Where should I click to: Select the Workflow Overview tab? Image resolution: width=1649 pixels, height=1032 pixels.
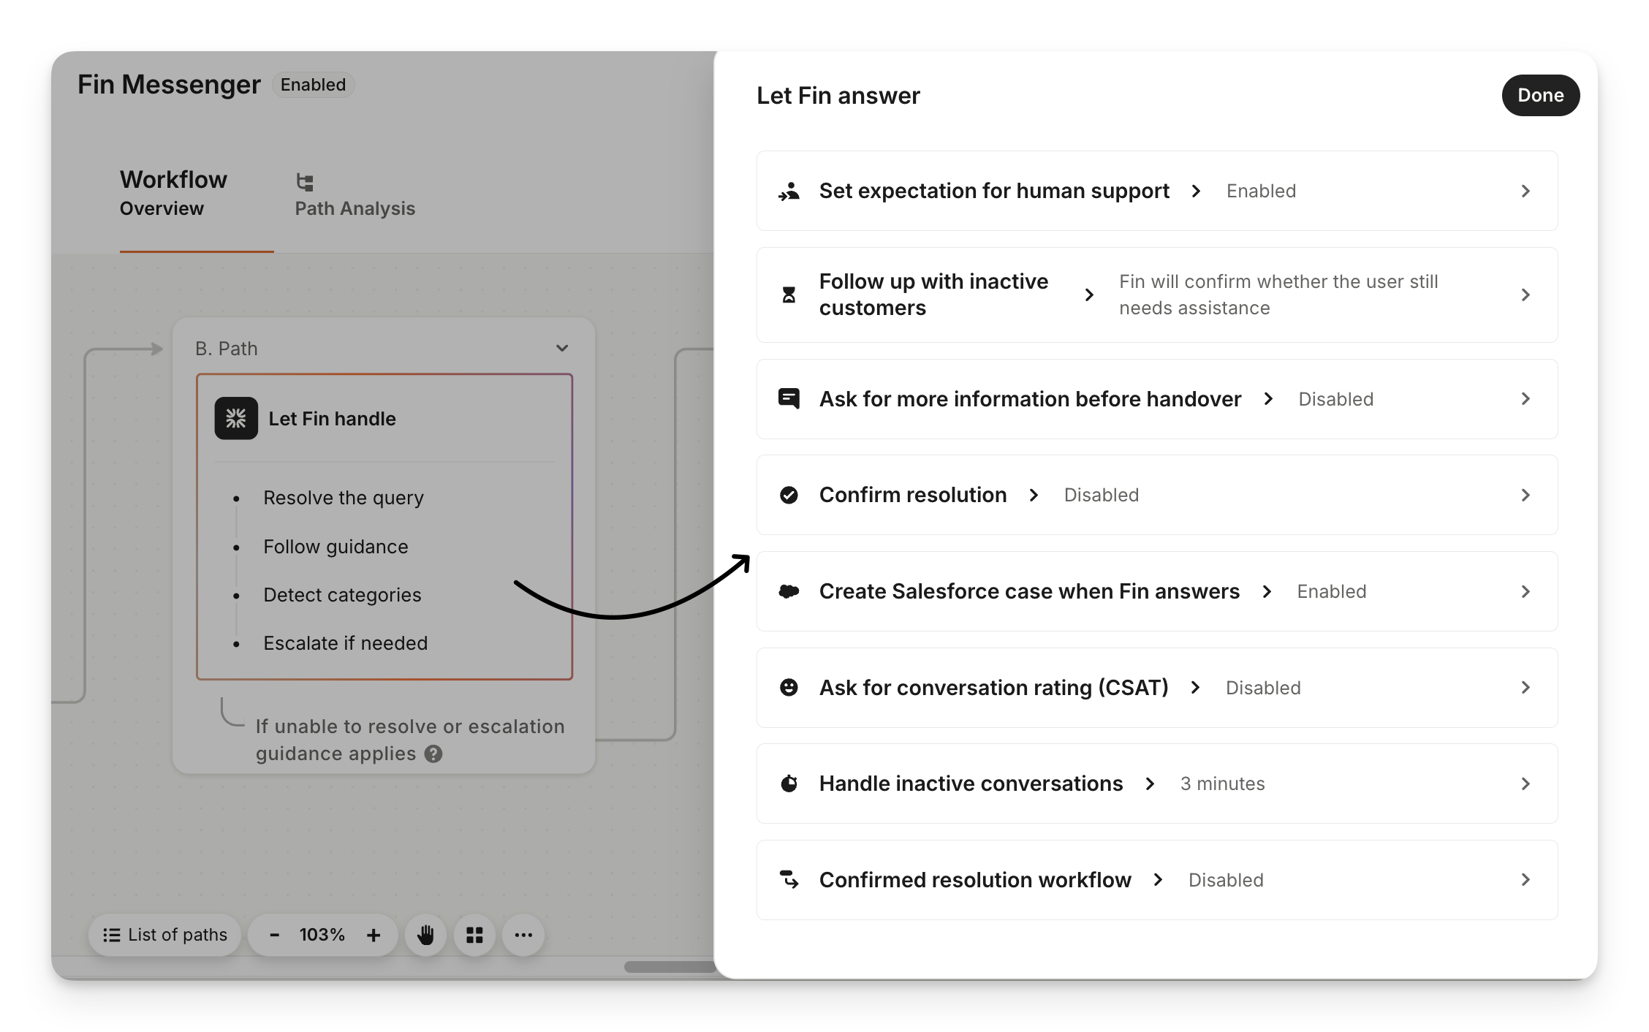pyautogui.click(x=174, y=193)
